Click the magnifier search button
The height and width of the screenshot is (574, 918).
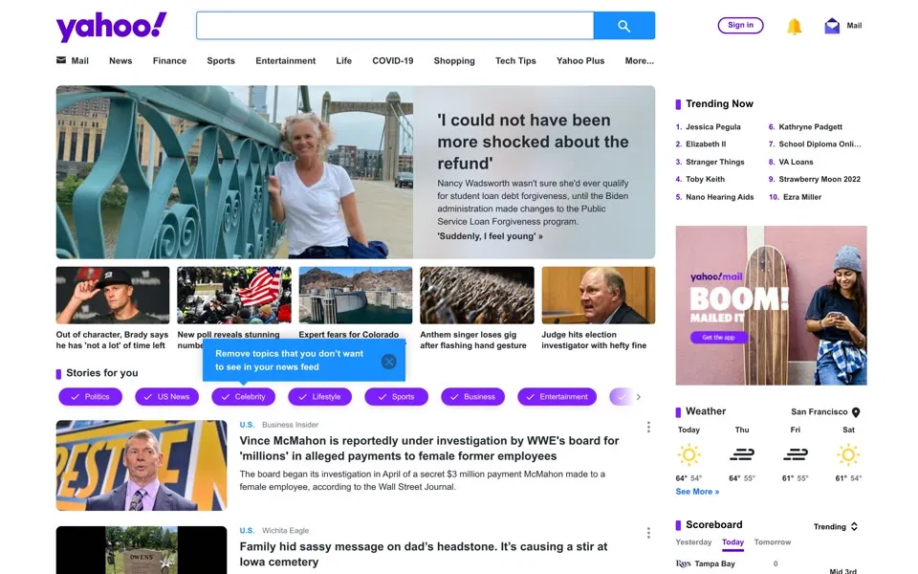coord(624,26)
